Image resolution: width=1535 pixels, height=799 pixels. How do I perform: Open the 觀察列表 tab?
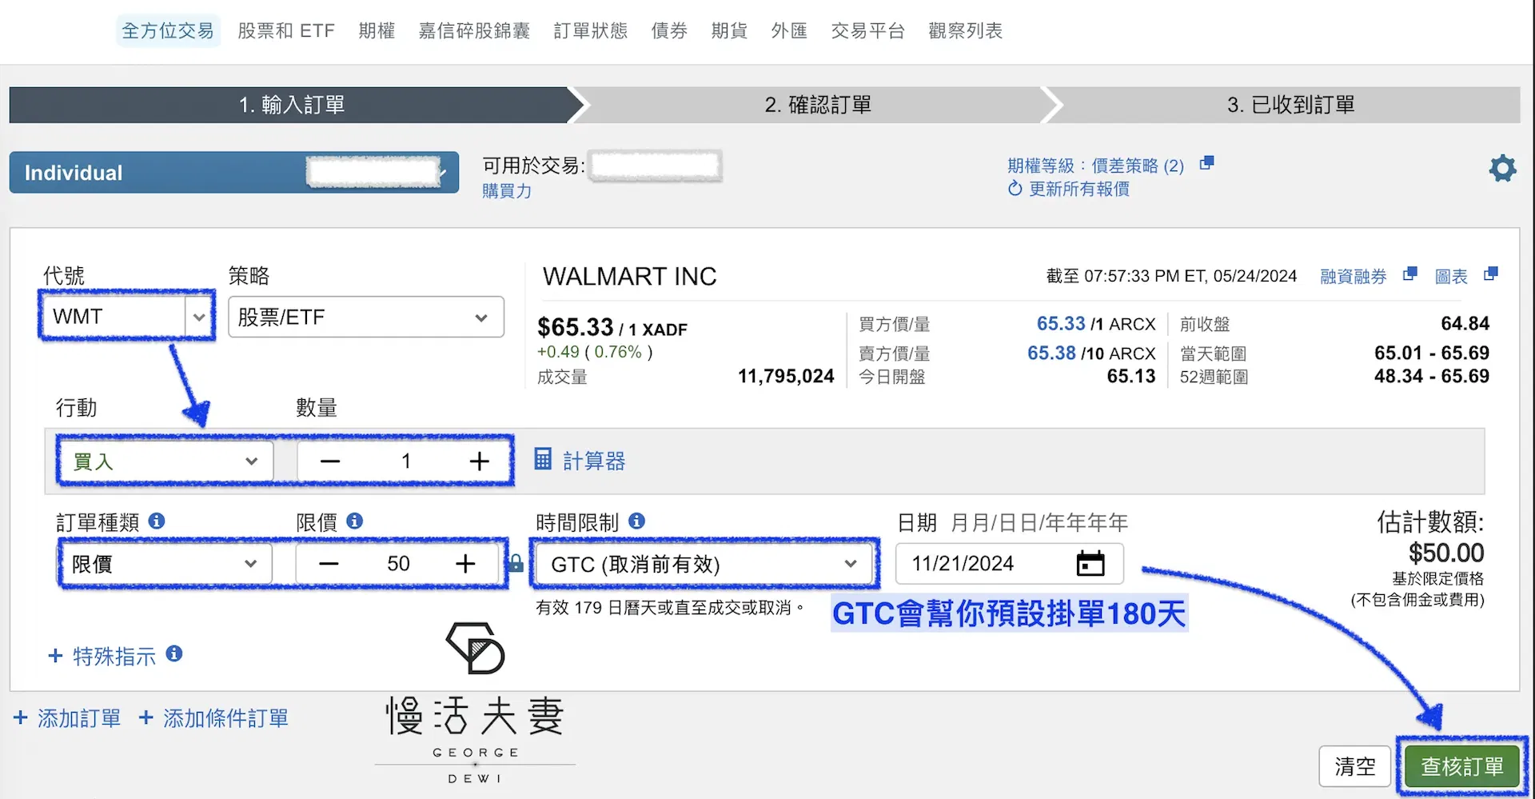click(965, 31)
